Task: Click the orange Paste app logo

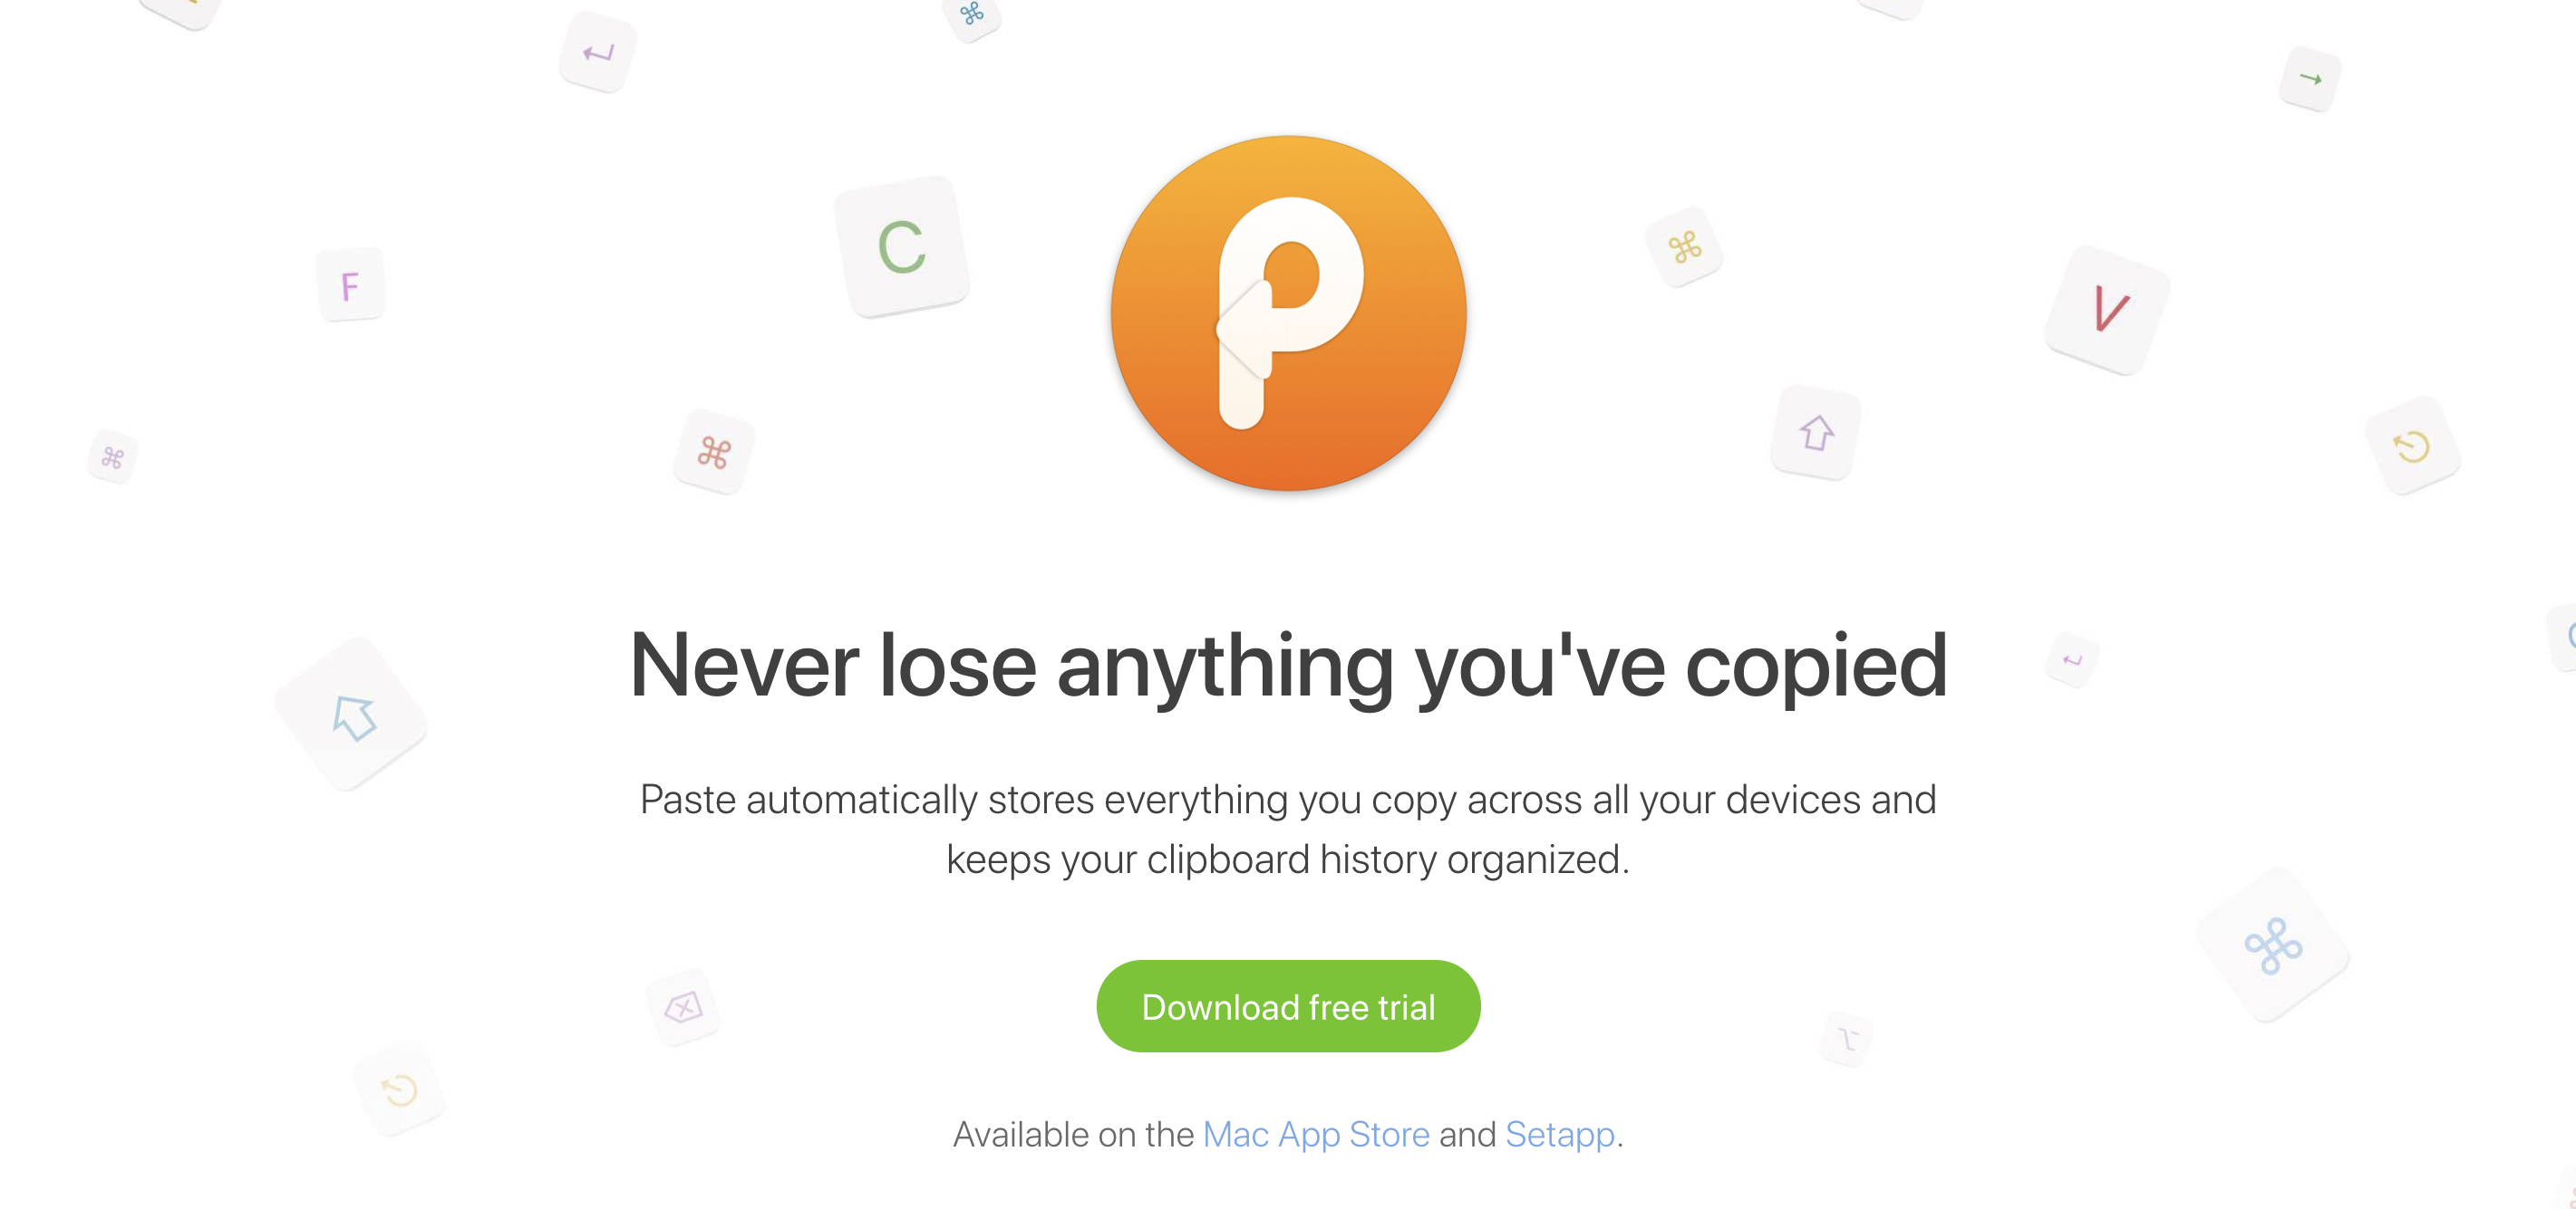Action: [1288, 312]
